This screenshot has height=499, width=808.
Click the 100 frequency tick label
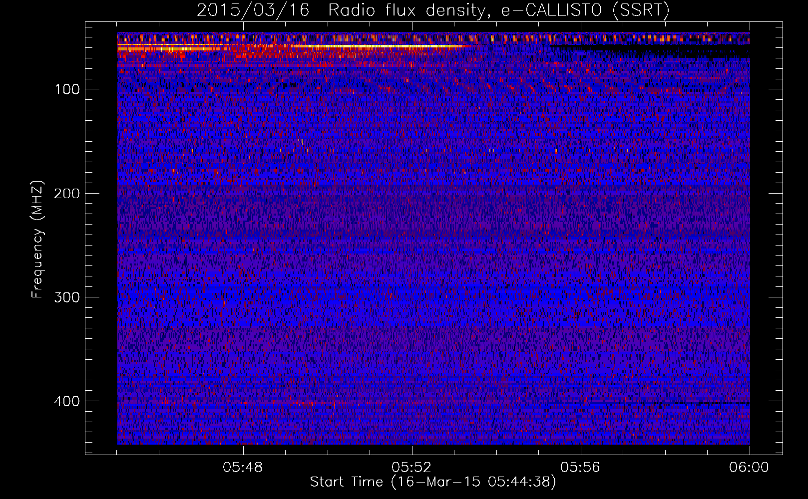coord(67,89)
